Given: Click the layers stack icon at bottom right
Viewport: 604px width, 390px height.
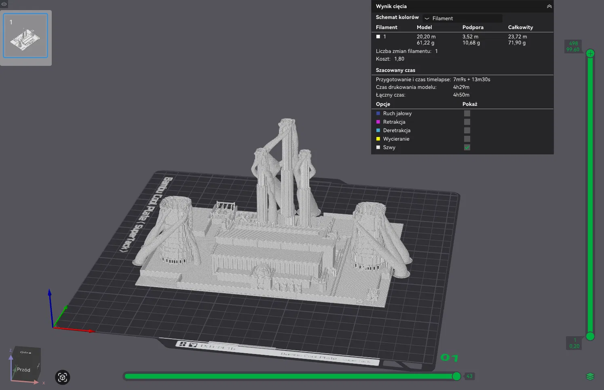Looking at the screenshot, I should pyautogui.click(x=590, y=377).
